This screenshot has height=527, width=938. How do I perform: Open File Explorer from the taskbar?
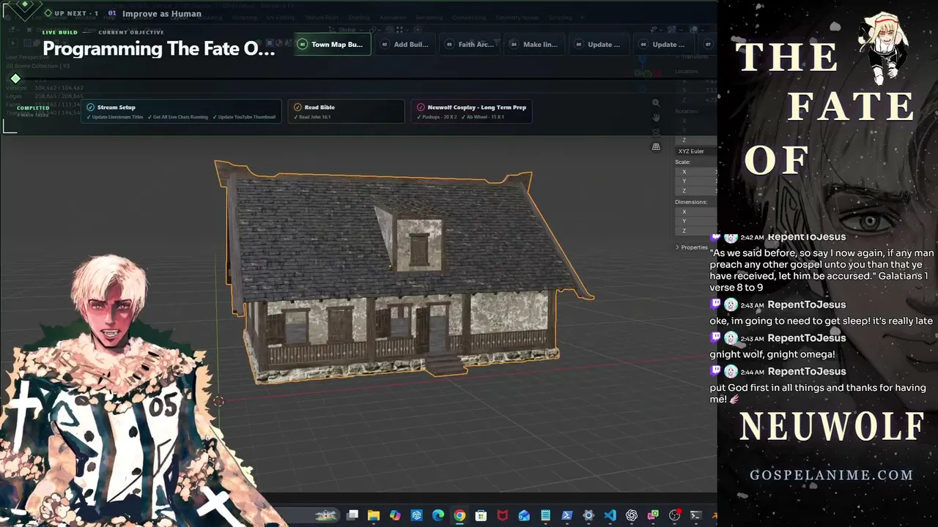pos(374,515)
